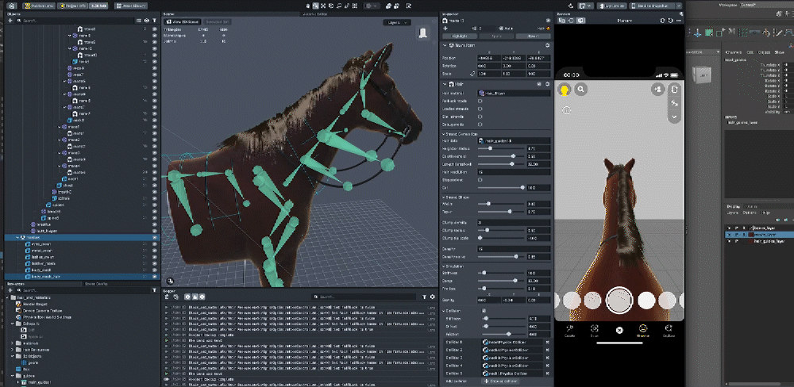Click the Home icon in top toolbar
This screenshot has width=794, height=387.
click(13, 5)
